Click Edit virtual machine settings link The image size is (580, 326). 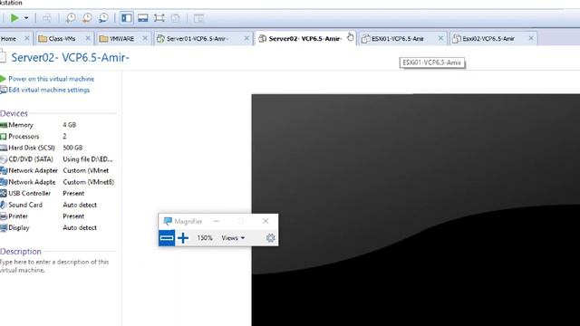point(49,90)
